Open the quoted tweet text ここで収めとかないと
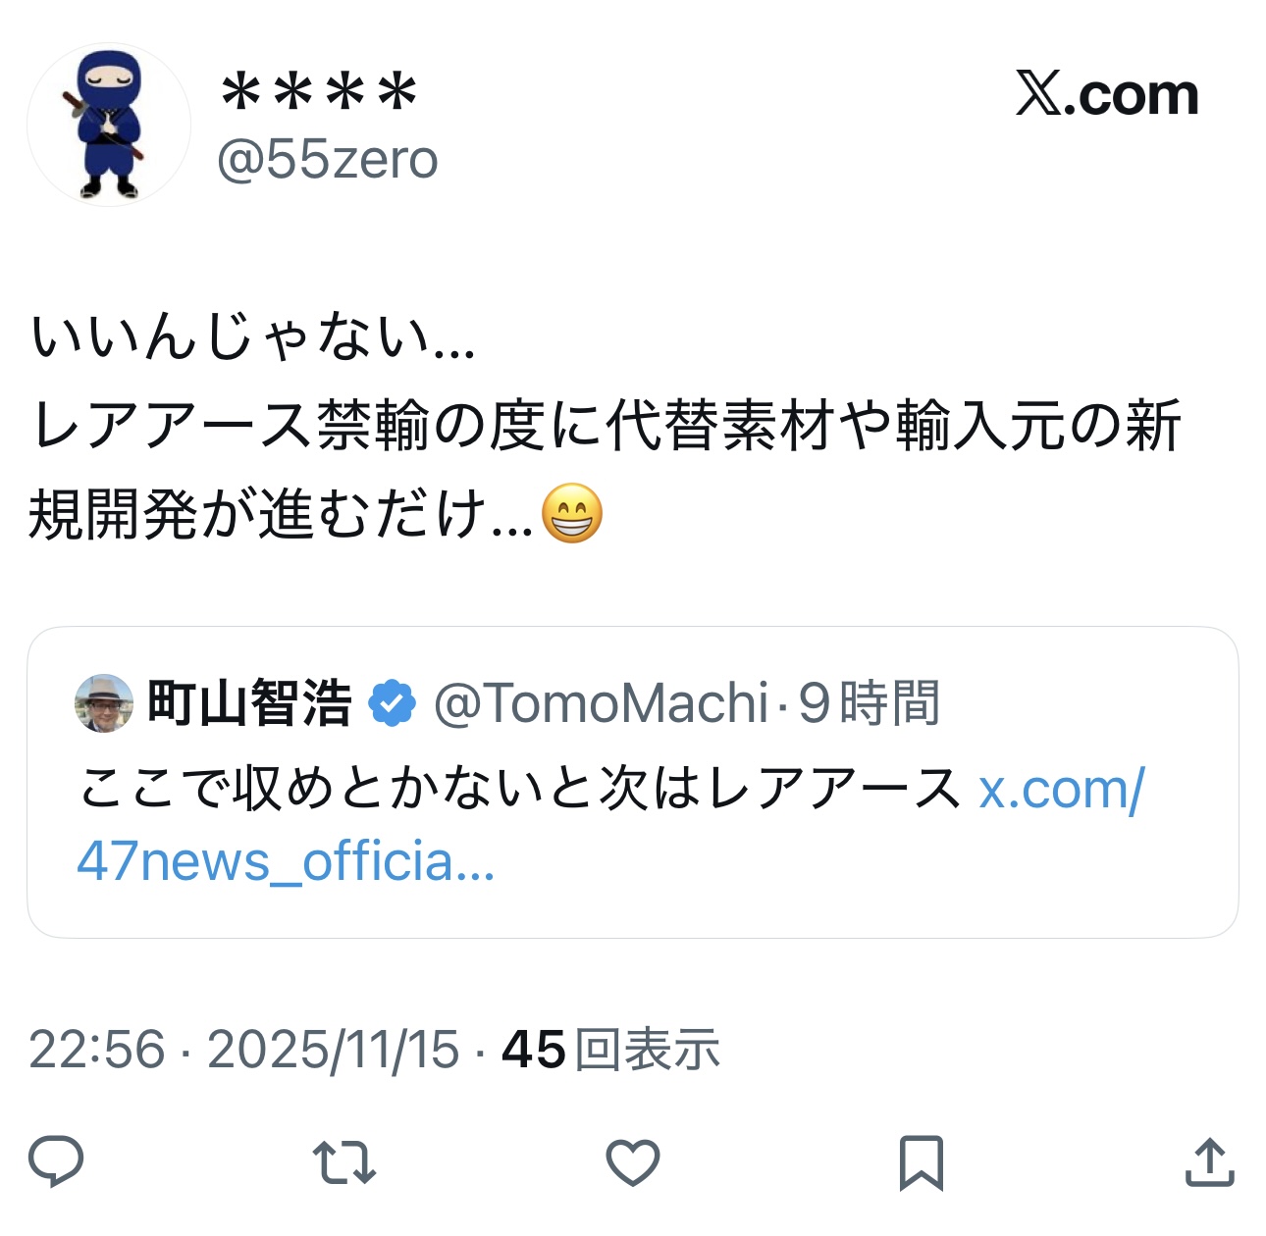1266x1236 pixels. (519, 789)
